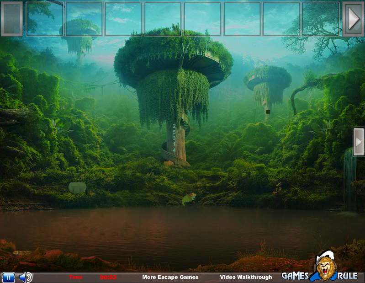Click the pale stone object in bushes
The width and height of the screenshot is (365, 283).
77,187
